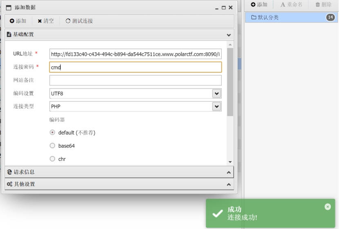The image size is (339, 229).
Task: Click the 基础配置 document icon
Action: click(9, 34)
